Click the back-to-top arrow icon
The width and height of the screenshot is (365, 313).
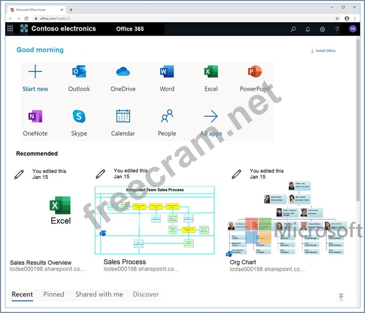[341, 297]
